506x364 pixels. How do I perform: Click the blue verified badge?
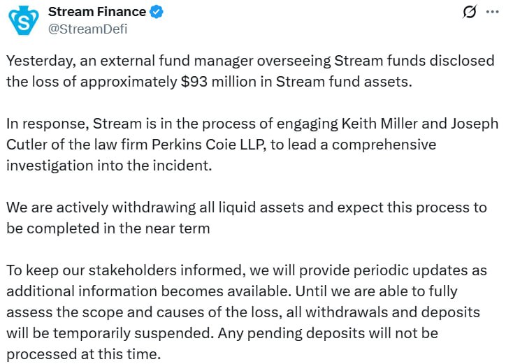tap(159, 12)
